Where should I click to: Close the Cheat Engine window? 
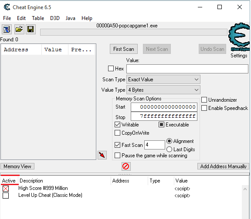tap(240, 7)
